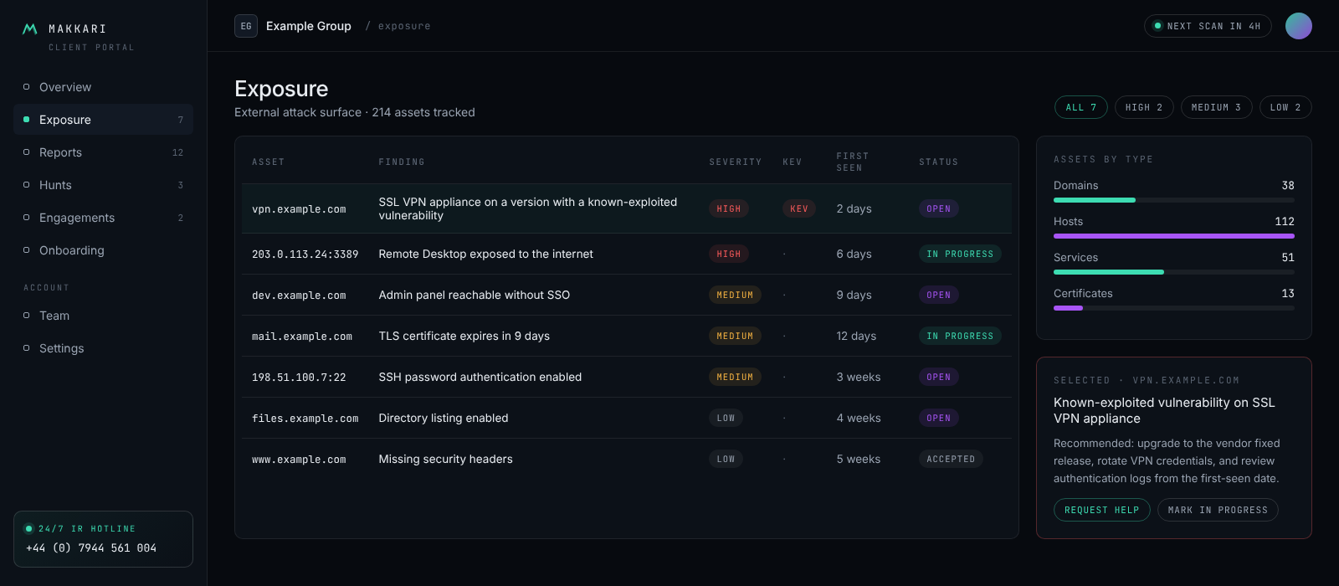Viewport: 1339px width, 586px height.
Task: Click '2 days' first seen cell
Action: [x=854, y=208]
